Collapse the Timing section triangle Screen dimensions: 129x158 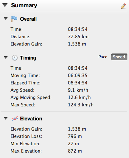[6, 57]
